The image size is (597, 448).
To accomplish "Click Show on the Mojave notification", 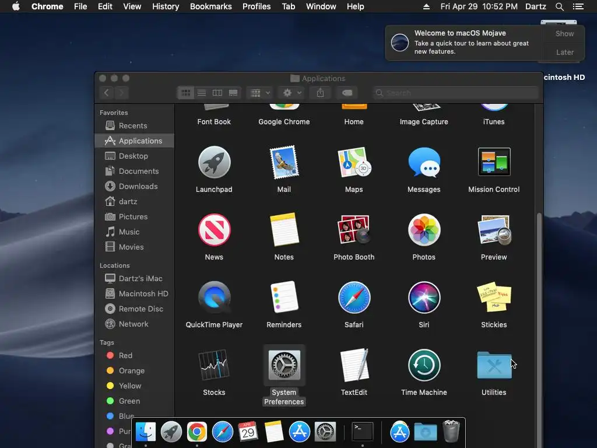I will (564, 33).
